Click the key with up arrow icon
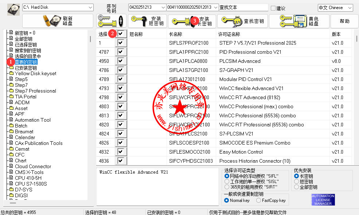The height and width of the screenshot is (215, 359). coord(111,21)
